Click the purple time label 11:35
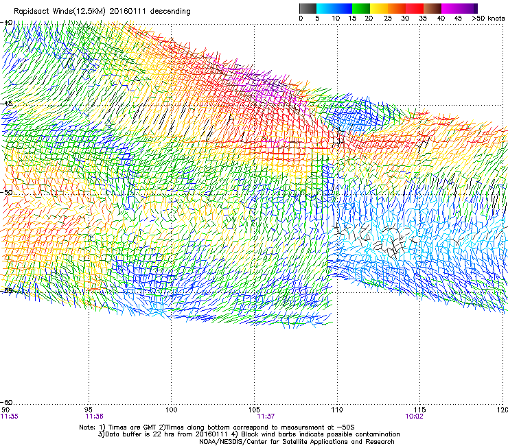The image size is (508, 446). click(x=10, y=416)
